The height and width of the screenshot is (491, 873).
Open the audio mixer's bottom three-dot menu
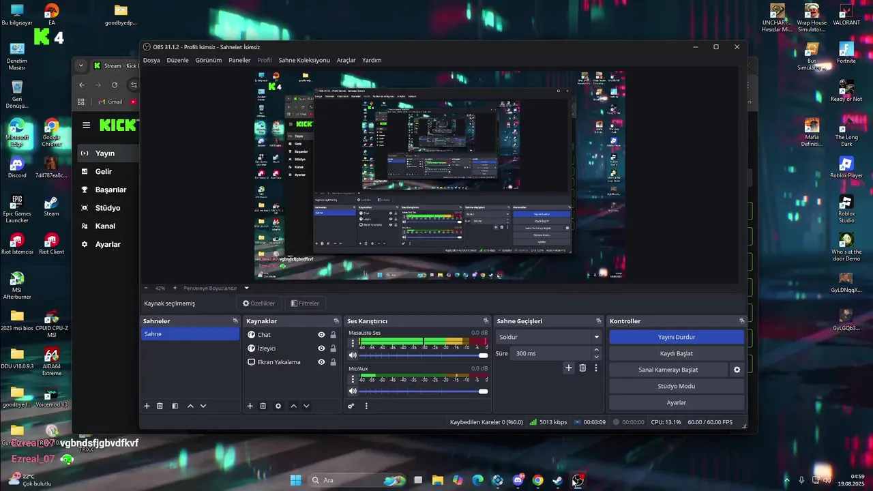point(366,406)
